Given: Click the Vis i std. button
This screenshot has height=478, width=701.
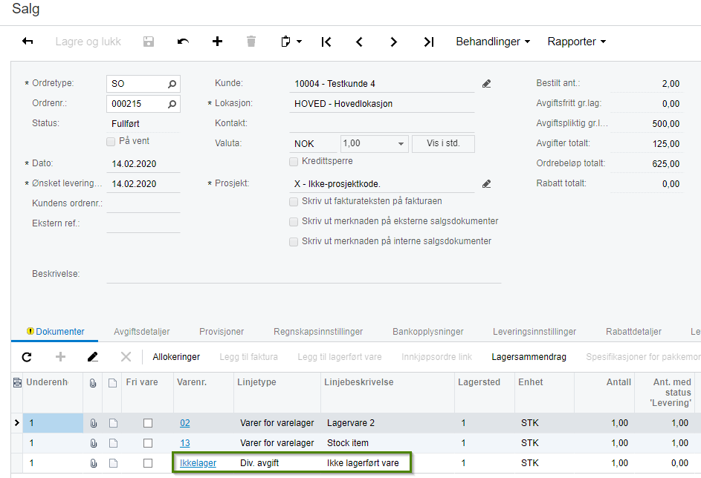Looking at the screenshot, I should [443, 144].
